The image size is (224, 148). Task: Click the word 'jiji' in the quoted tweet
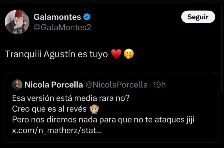point(190,120)
